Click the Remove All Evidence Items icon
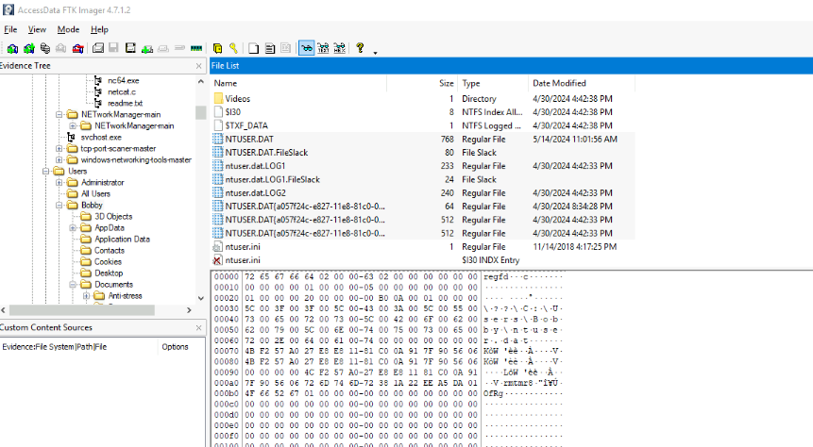 click(x=77, y=48)
